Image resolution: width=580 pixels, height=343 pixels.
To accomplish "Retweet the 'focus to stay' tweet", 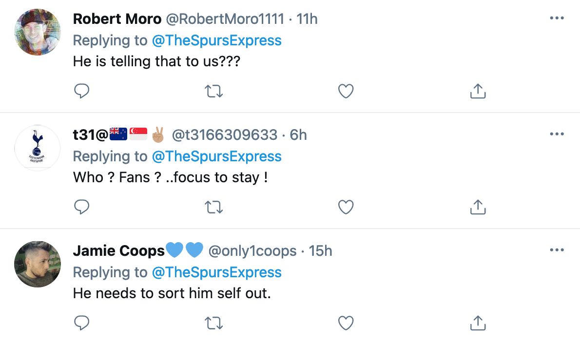I will tap(214, 207).
